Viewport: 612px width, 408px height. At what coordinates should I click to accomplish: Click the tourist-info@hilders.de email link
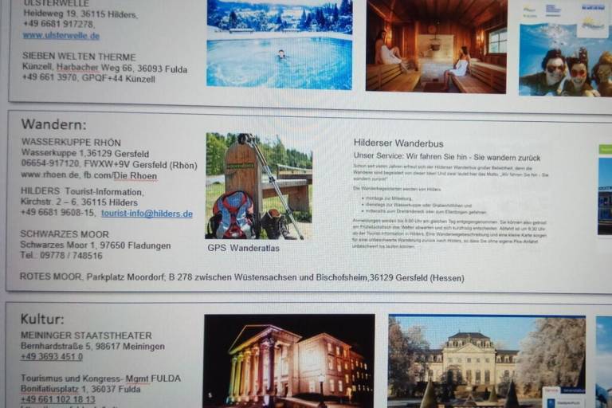[x=147, y=214]
